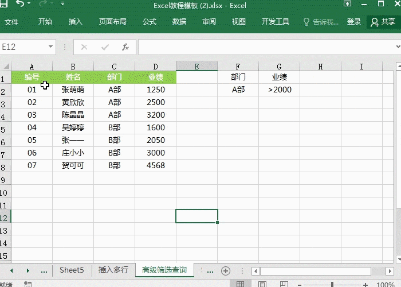
Task: Click vertical scrollbar down arrow
Action: pos(399,258)
